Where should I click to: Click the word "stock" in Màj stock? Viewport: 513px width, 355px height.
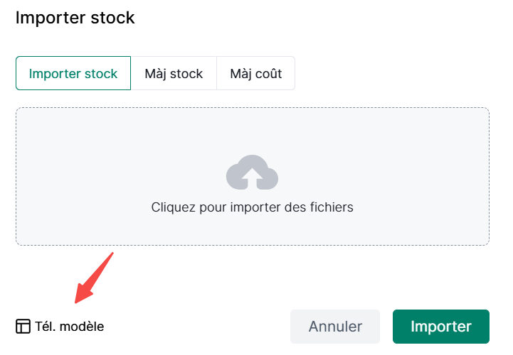187,74
